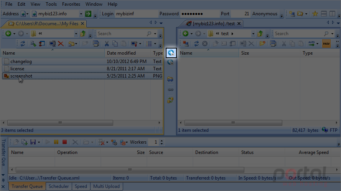Click the Cut scissors icon in the local toolbar
This screenshot has width=341, height=191.
[x=107, y=44]
